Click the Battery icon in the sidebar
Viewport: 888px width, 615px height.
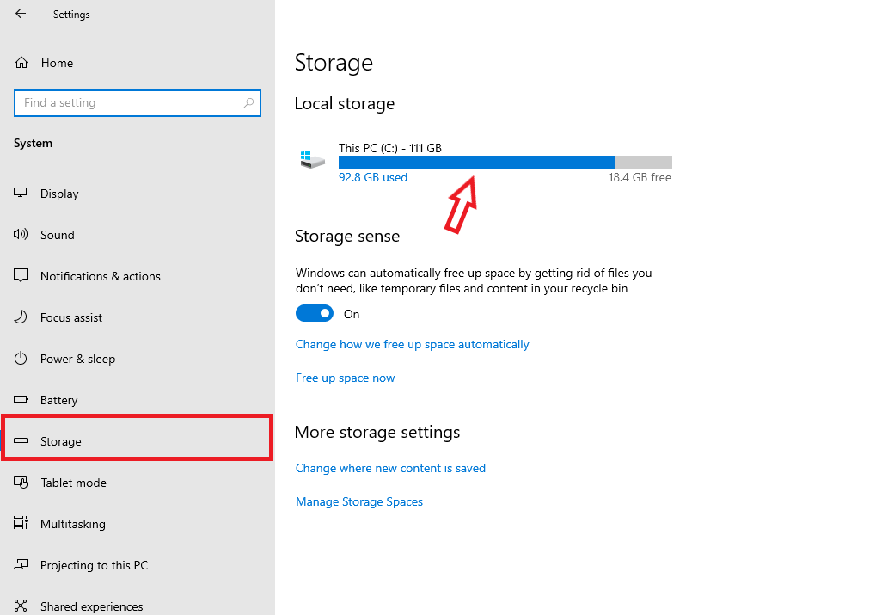21,399
